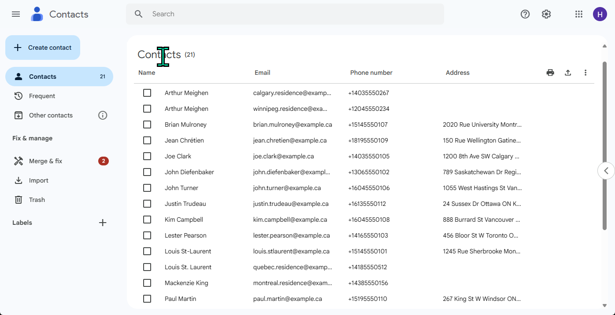The width and height of the screenshot is (615, 315).
Task: Open the Google apps grid
Action: click(x=579, y=14)
